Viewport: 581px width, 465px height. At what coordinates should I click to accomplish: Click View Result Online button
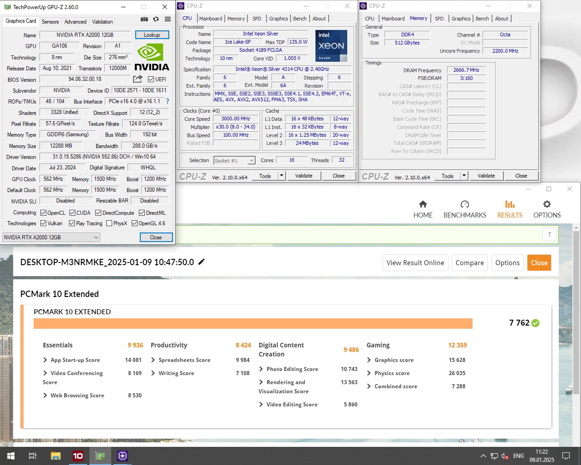click(x=415, y=262)
